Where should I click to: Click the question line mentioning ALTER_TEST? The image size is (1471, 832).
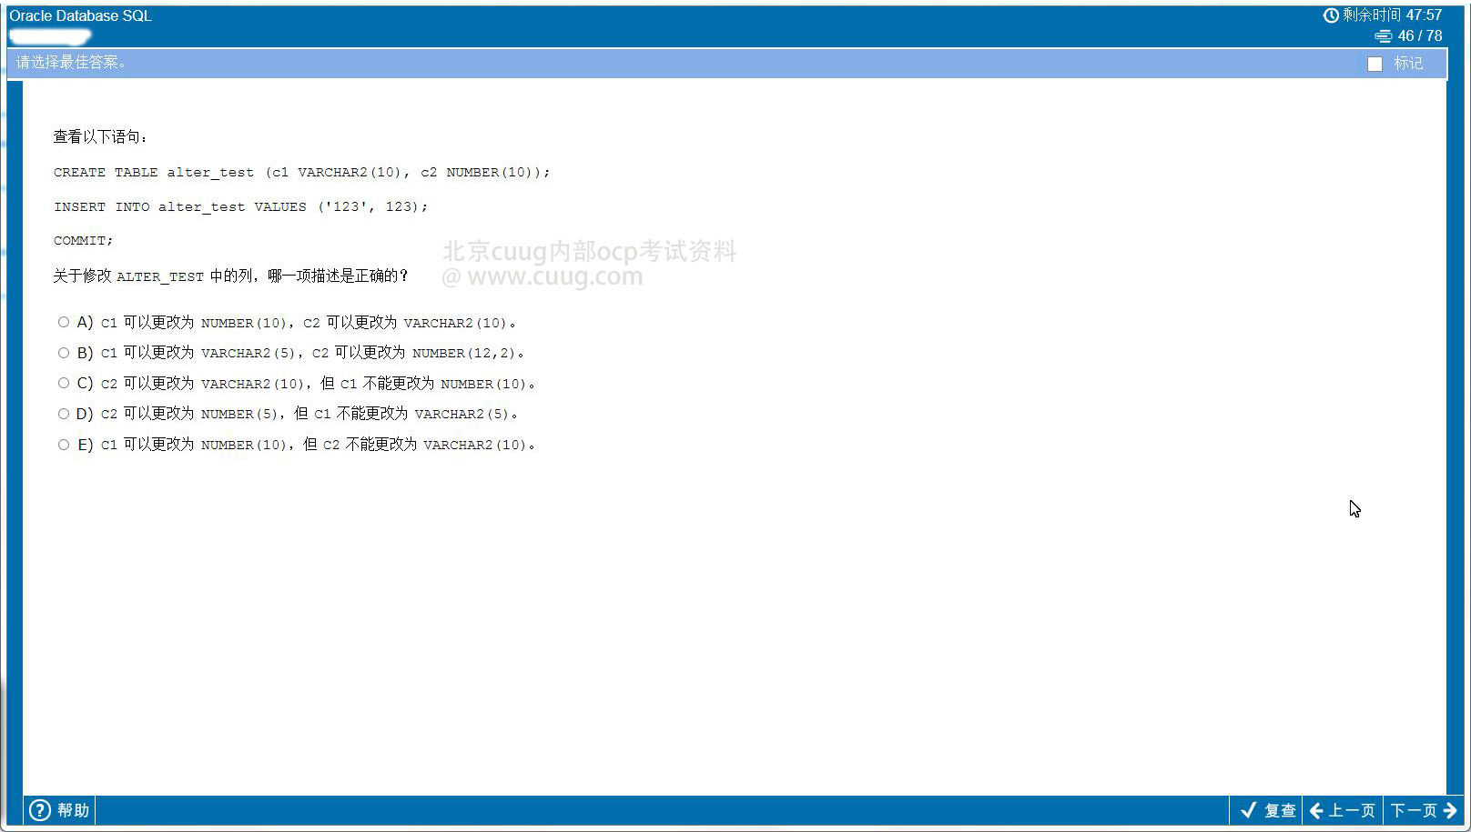[231, 276]
